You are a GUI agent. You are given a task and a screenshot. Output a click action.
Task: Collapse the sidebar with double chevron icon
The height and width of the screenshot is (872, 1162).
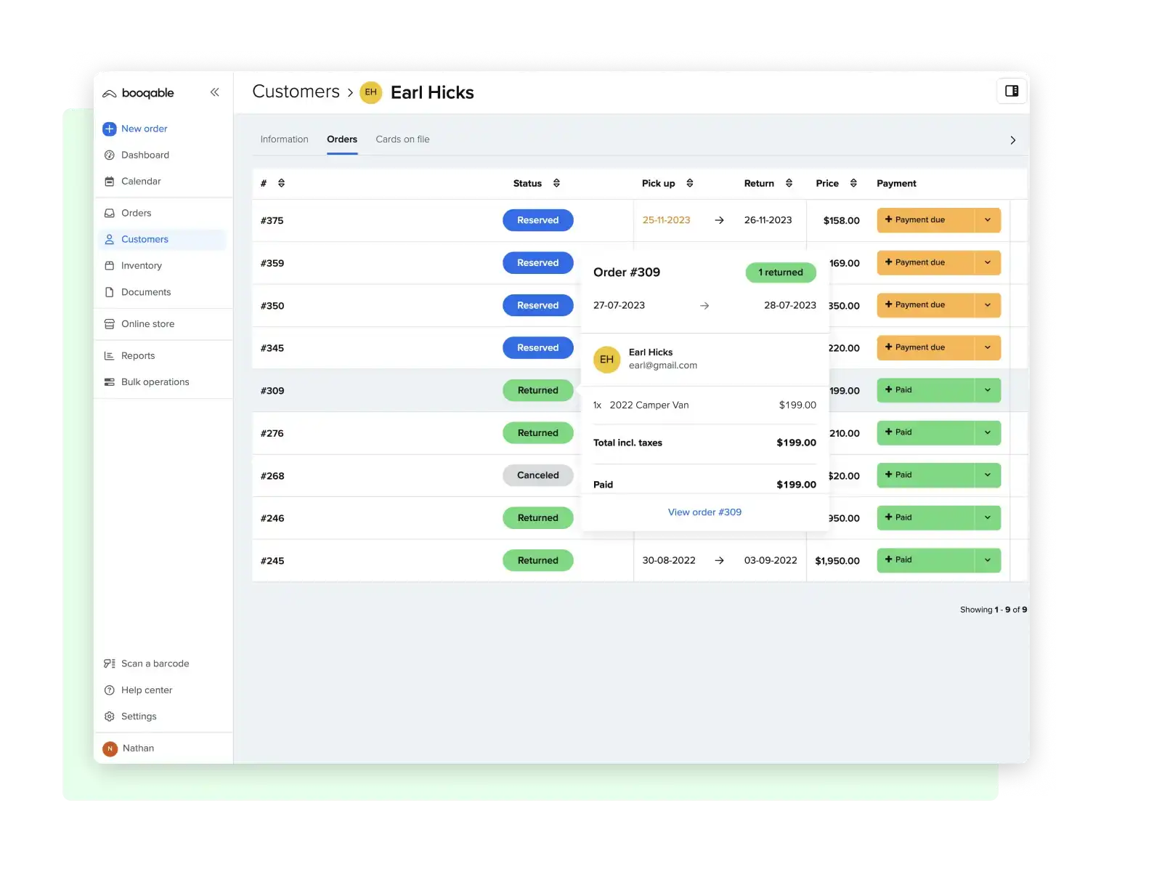coord(214,92)
